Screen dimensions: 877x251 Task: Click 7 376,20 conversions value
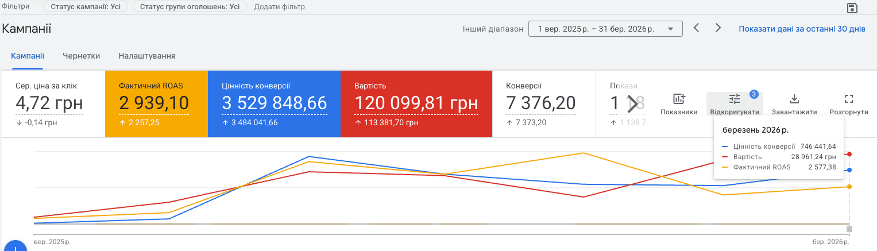[540, 103]
